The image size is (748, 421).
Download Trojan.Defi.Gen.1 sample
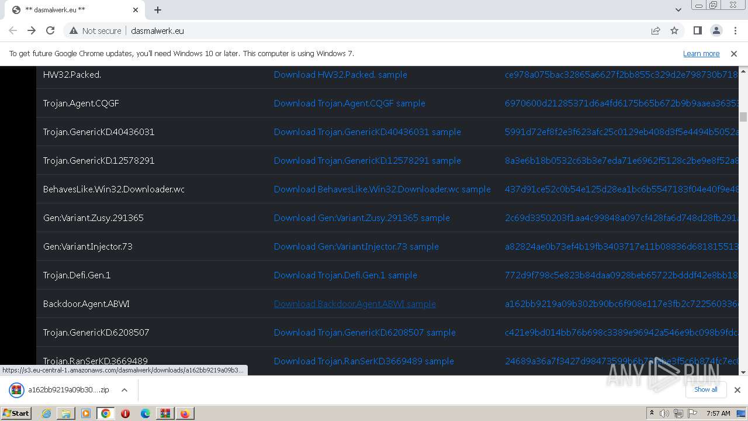[x=345, y=275]
